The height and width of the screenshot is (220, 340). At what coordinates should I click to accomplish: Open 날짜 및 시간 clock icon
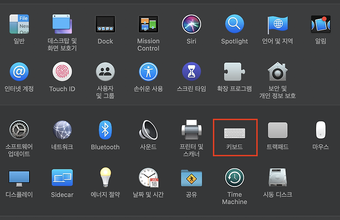click(x=149, y=177)
